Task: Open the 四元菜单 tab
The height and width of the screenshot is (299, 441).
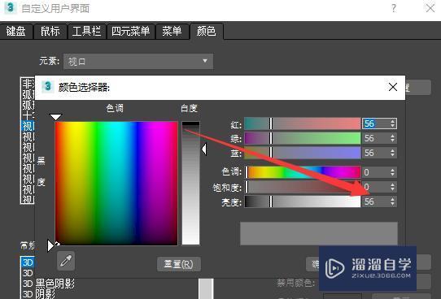Action: tap(130, 31)
